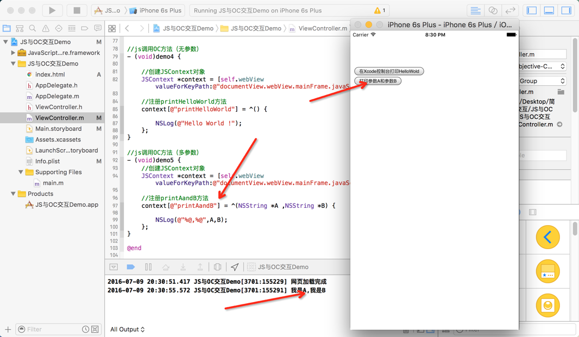Click the yellow back-arrow library object
Screen dimensions: 579x337
547,237
